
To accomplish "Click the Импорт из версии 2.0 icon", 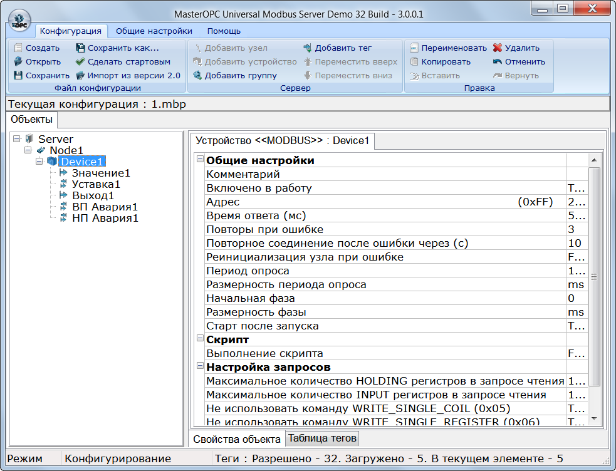I will 80,75.
